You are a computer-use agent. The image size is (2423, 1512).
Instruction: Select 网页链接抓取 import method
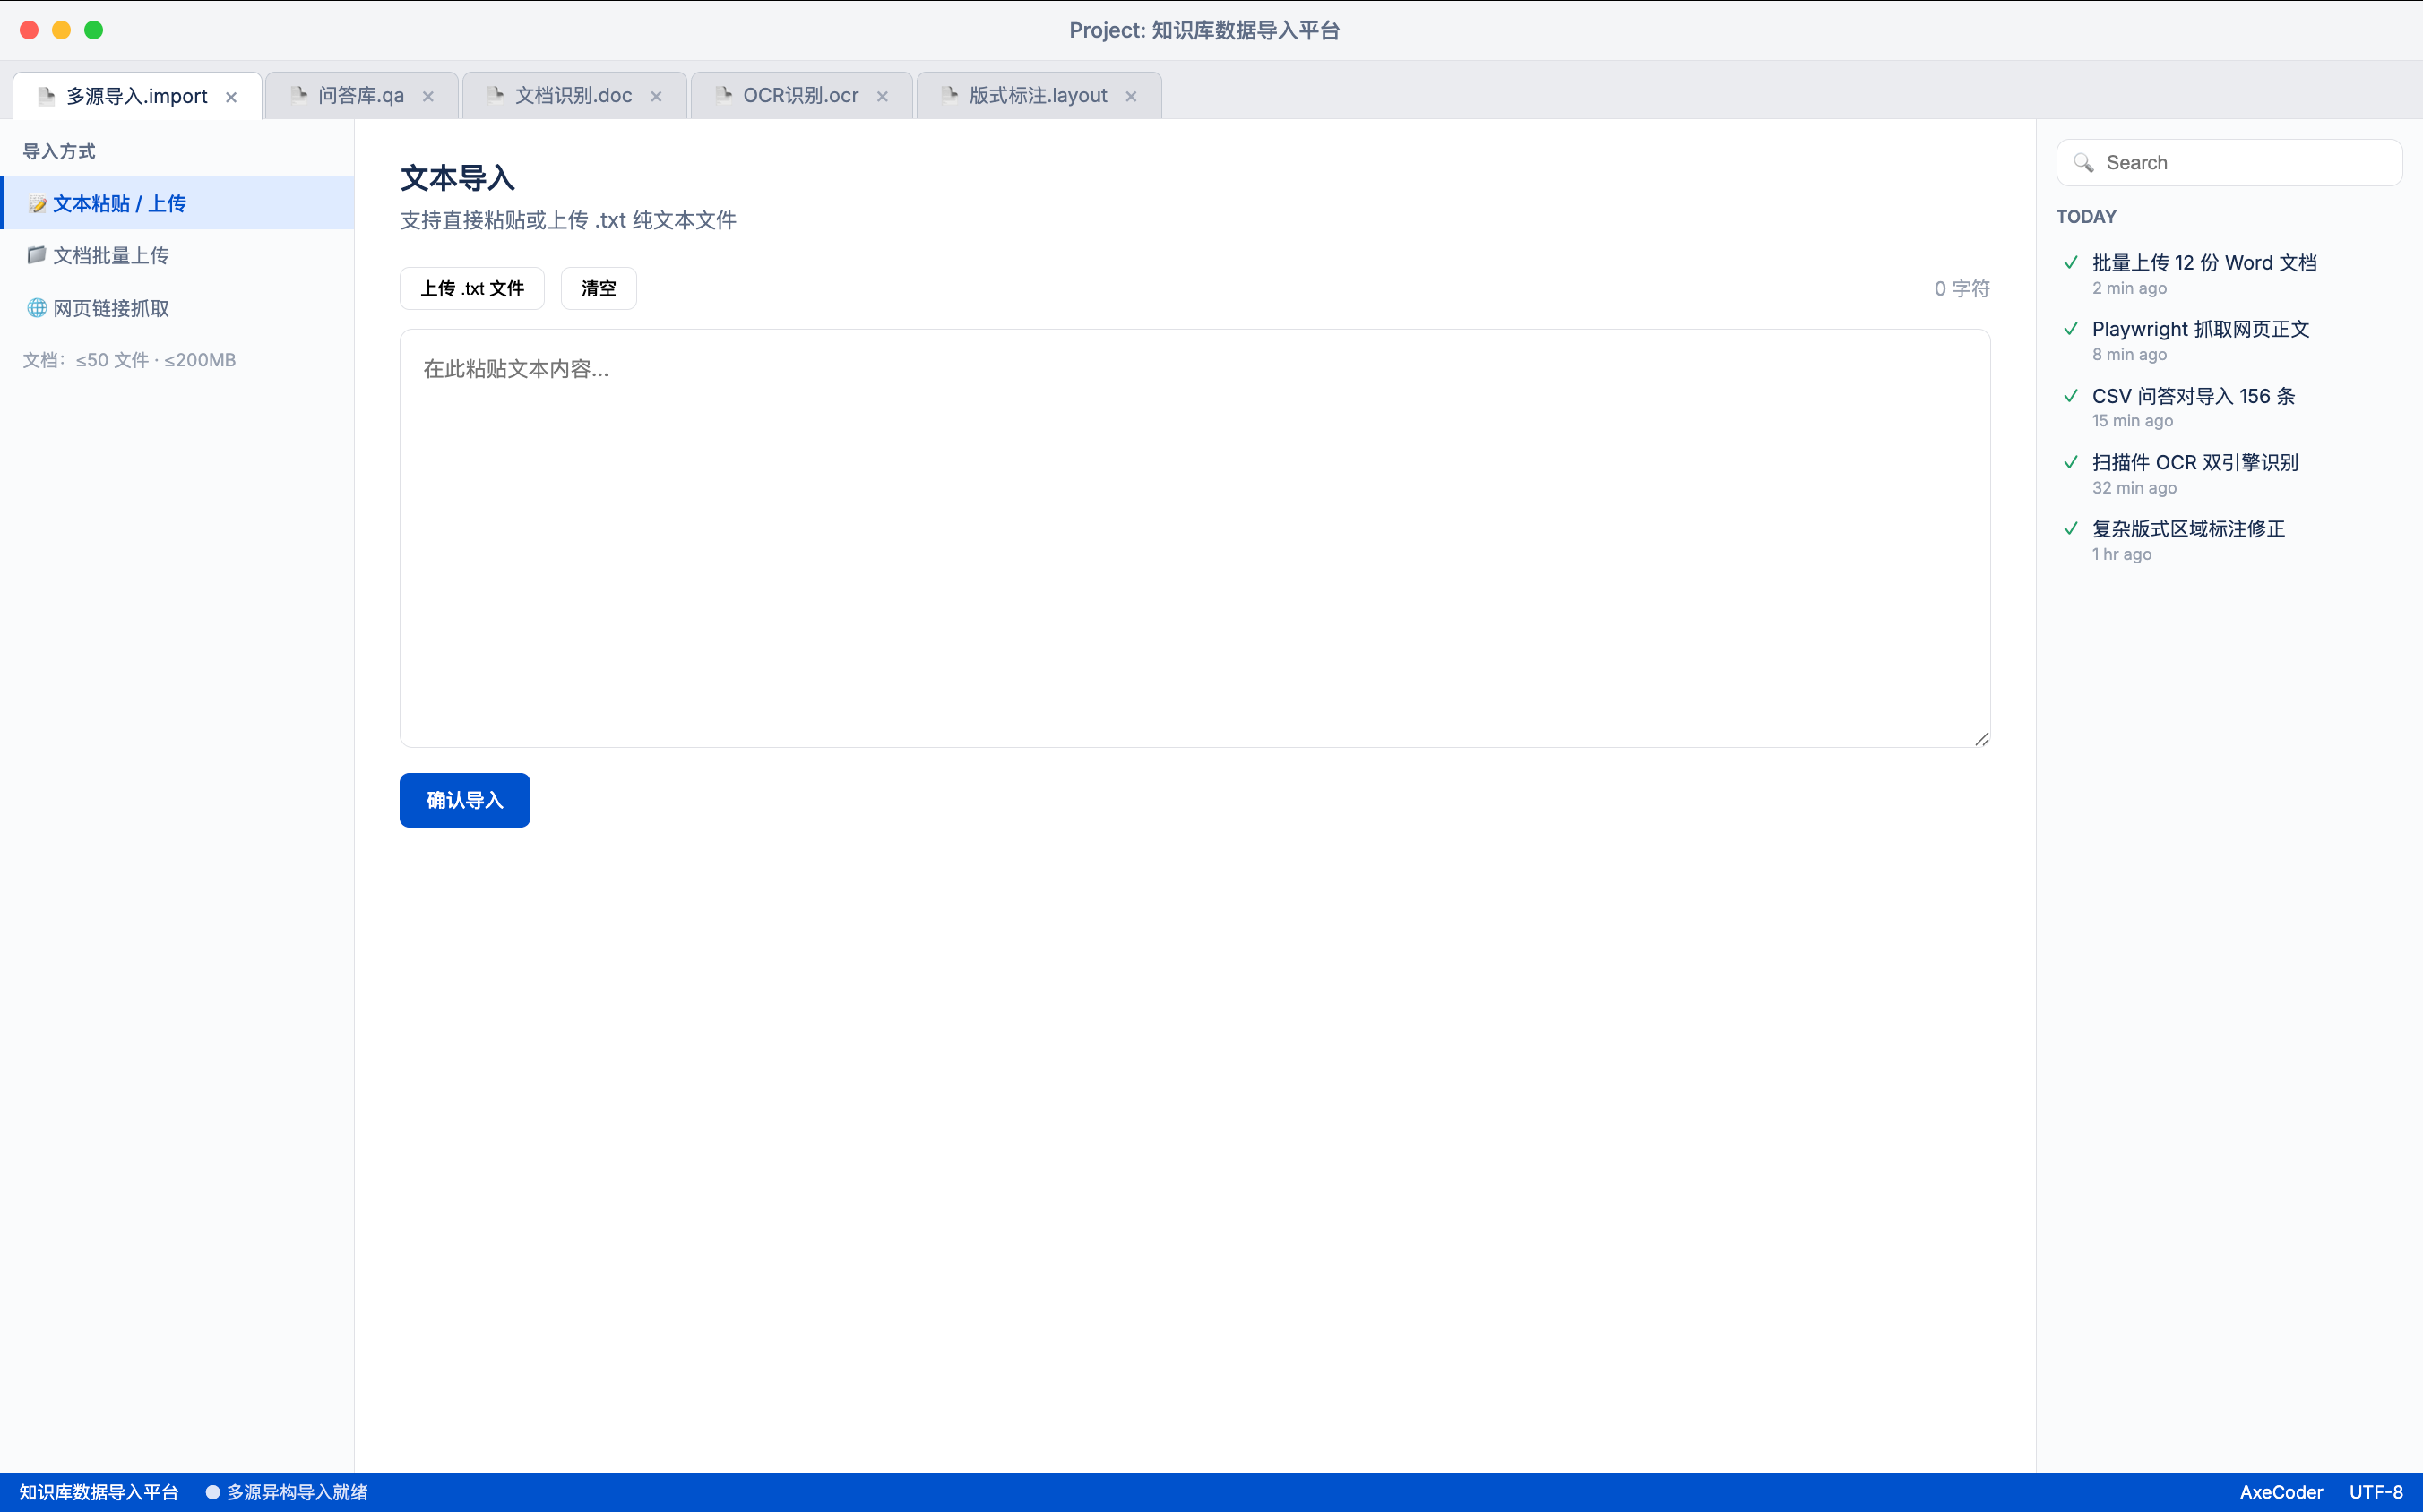point(177,308)
